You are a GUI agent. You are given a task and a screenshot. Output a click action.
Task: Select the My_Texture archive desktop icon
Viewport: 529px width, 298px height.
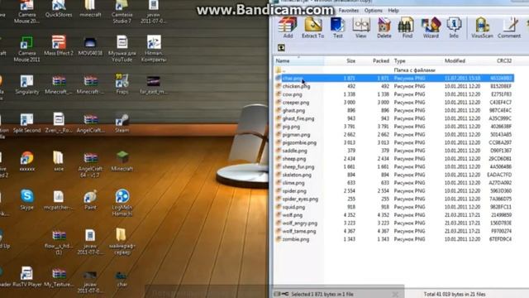pyautogui.click(x=59, y=276)
